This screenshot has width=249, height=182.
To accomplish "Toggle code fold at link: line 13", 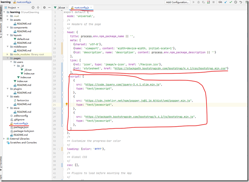I will coord(63,60).
